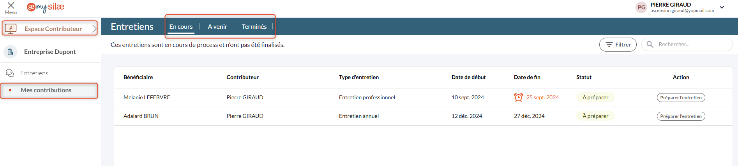Switch to the A venir tab
Screen dimensions: 738x166
(x=217, y=26)
